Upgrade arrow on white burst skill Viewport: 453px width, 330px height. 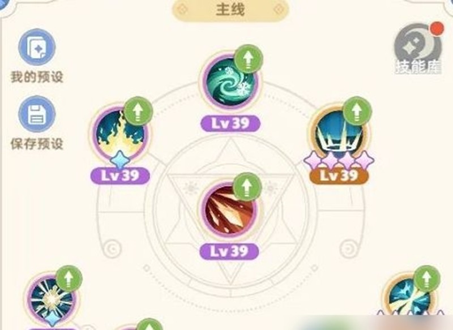pos(69,280)
